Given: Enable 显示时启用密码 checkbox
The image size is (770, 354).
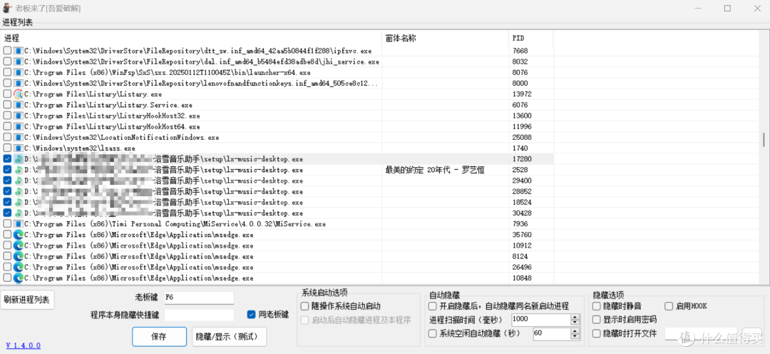Looking at the screenshot, I should pyautogui.click(x=596, y=320).
